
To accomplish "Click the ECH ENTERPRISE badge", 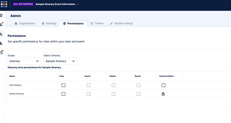I will tap(23, 4).
